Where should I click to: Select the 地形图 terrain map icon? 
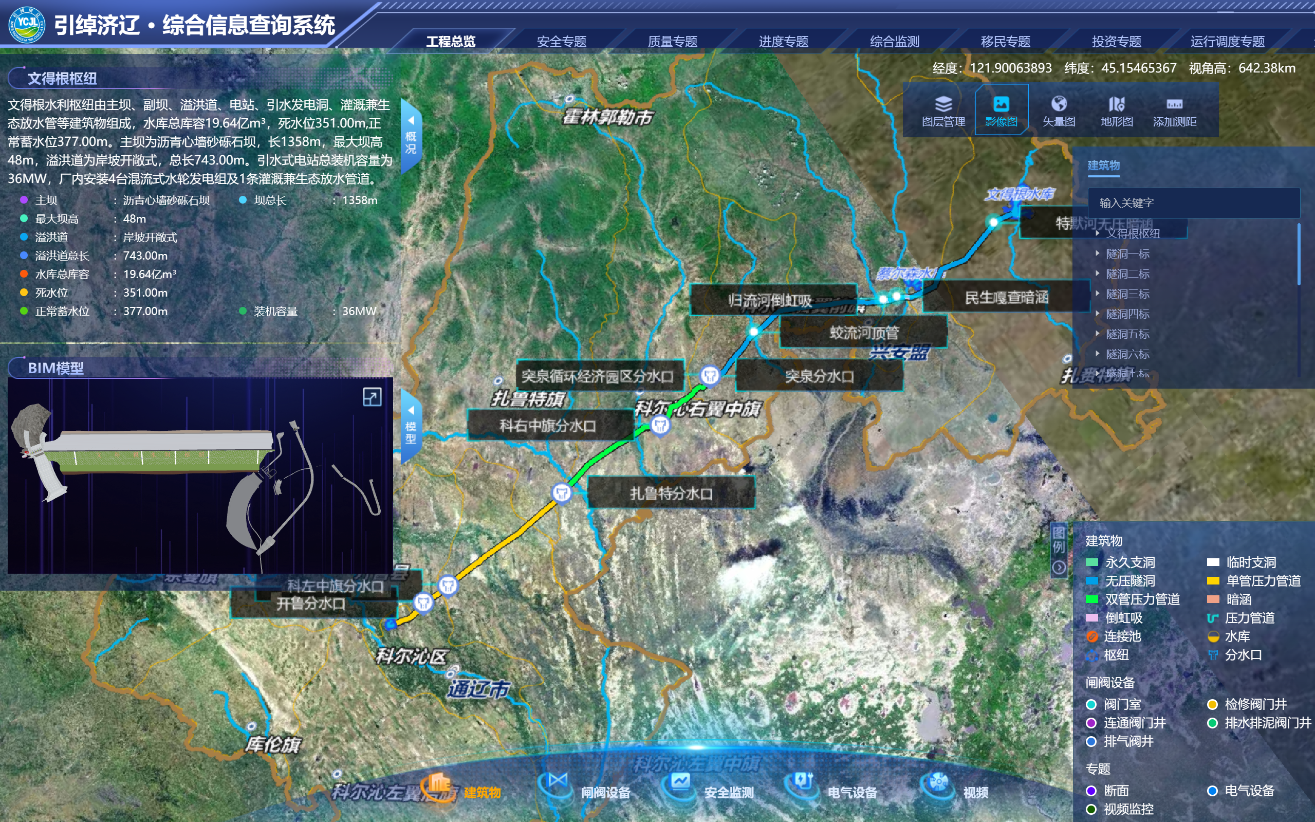(x=1116, y=104)
